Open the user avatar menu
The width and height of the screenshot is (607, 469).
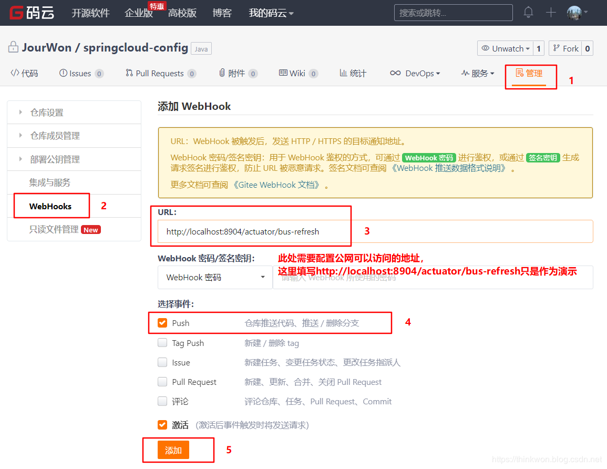577,12
